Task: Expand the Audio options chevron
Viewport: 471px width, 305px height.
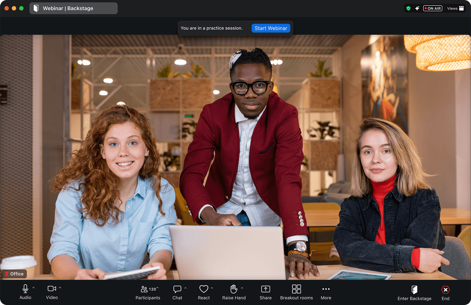Action: pyautogui.click(x=33, y=288)
